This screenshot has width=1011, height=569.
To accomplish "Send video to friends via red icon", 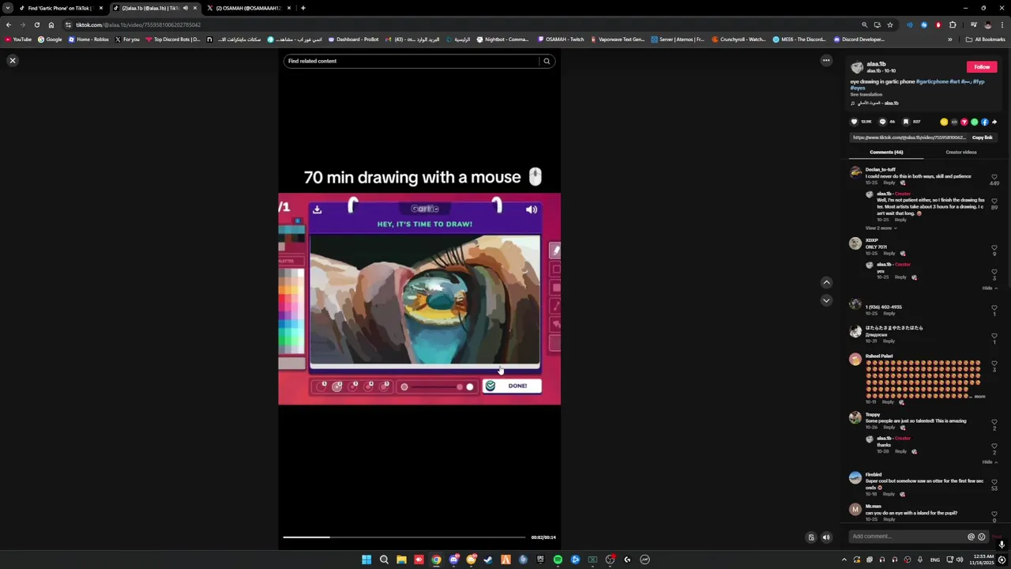I will tap(964, 122).
